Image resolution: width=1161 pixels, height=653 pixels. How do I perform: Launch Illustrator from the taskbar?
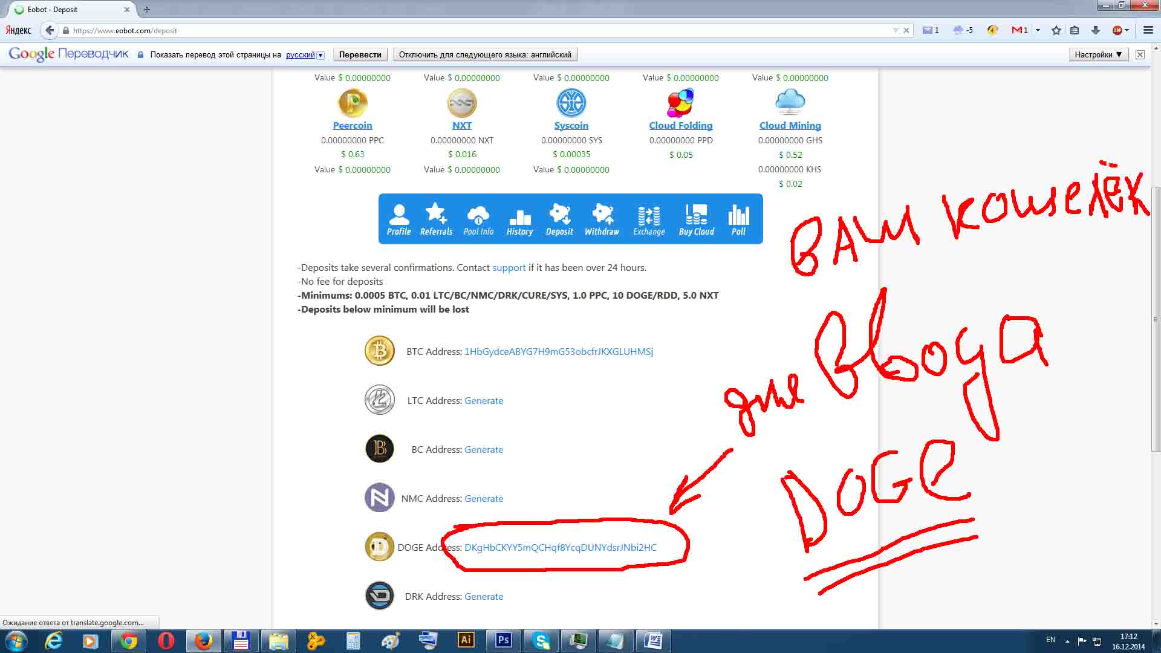click(466, 641)
